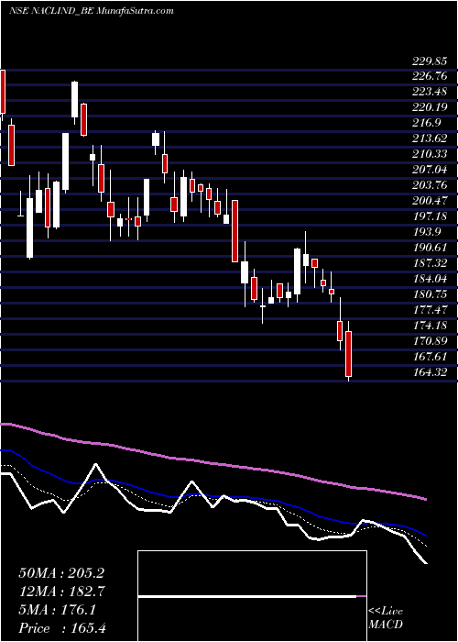Select the 167.61 price level label
Viewport: 458px width, 642px height.
tap(430, 356)
